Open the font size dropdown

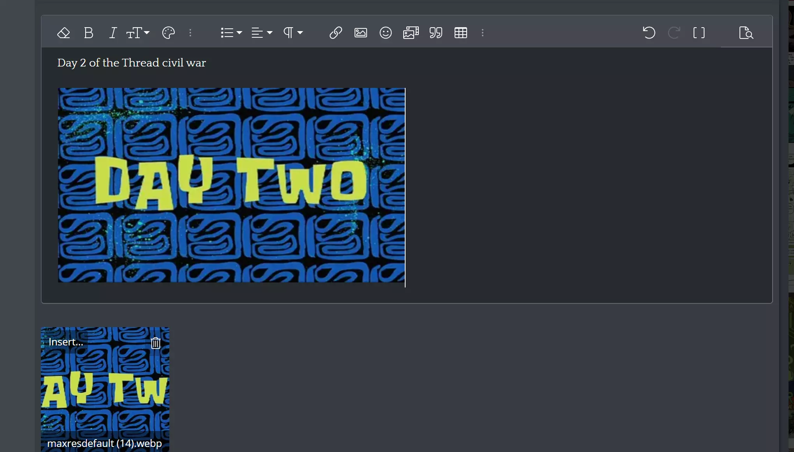(138, 33)
